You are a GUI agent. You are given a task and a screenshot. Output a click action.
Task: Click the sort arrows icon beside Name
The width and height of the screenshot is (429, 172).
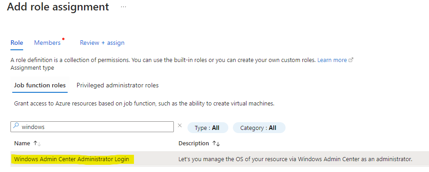37,143
